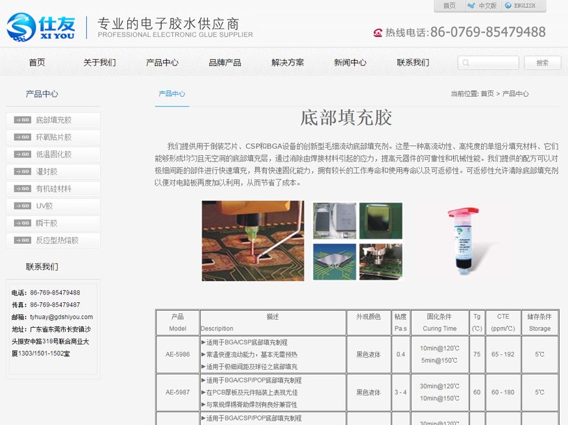Click the 底部填充胶 page heading
568x425 pixels.
pyautogui.click(x=346, y=117)
